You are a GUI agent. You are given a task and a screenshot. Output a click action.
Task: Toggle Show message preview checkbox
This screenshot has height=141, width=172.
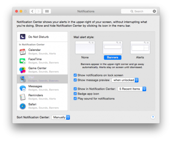tap(75, 80)
